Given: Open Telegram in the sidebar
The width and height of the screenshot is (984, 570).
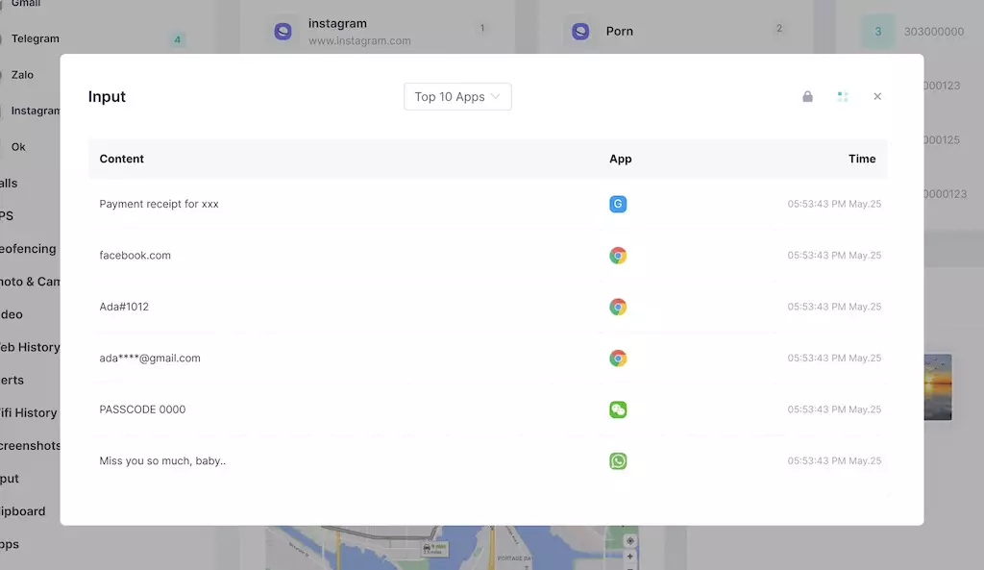Looking at the screenshot, I should tap(35, 39).
